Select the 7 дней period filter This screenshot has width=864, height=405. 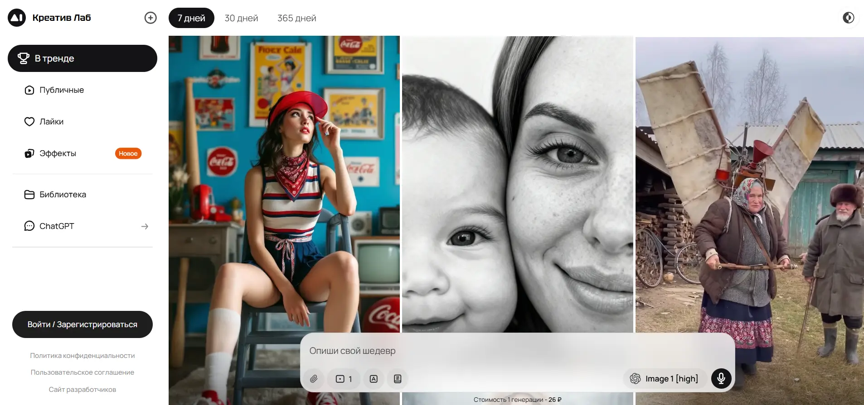pos(191,18)
